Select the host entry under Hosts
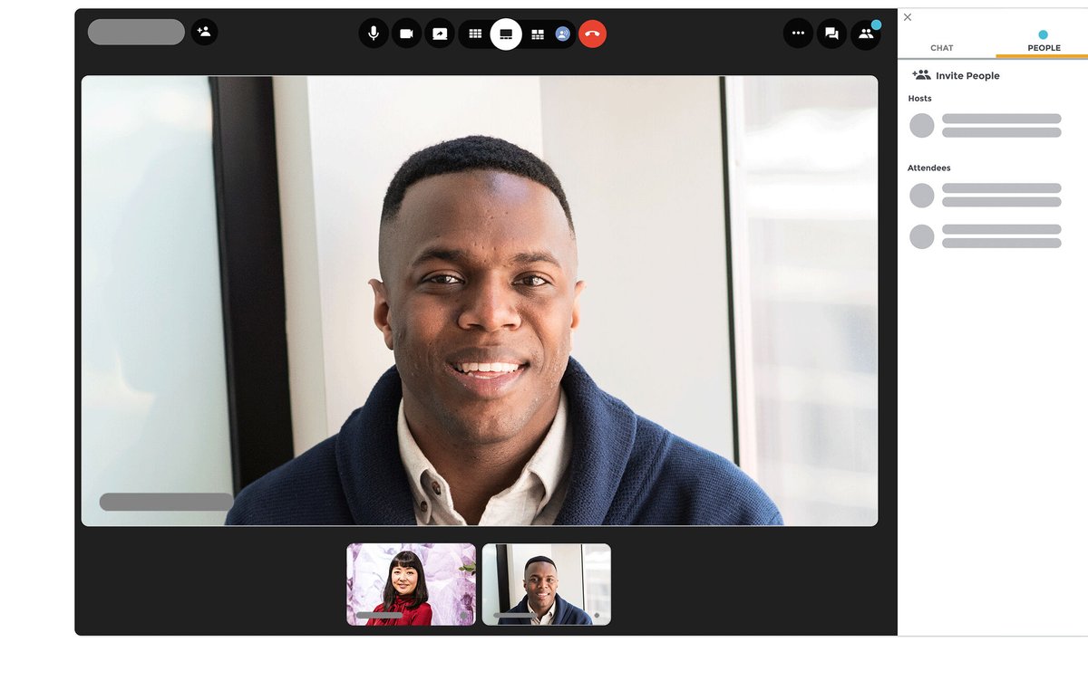Image resolution: width=1088 pixels, height=681 pixels. click(x=986, y=125)
